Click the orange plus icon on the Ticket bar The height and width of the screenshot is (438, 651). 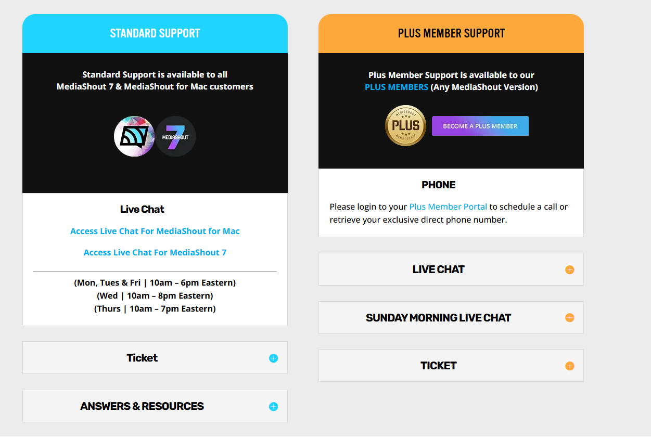point(570,366)
